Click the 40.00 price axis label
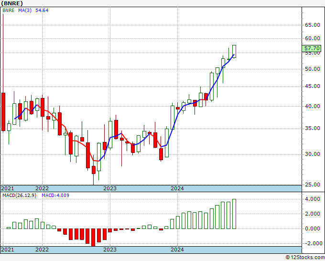 (313, 106)
